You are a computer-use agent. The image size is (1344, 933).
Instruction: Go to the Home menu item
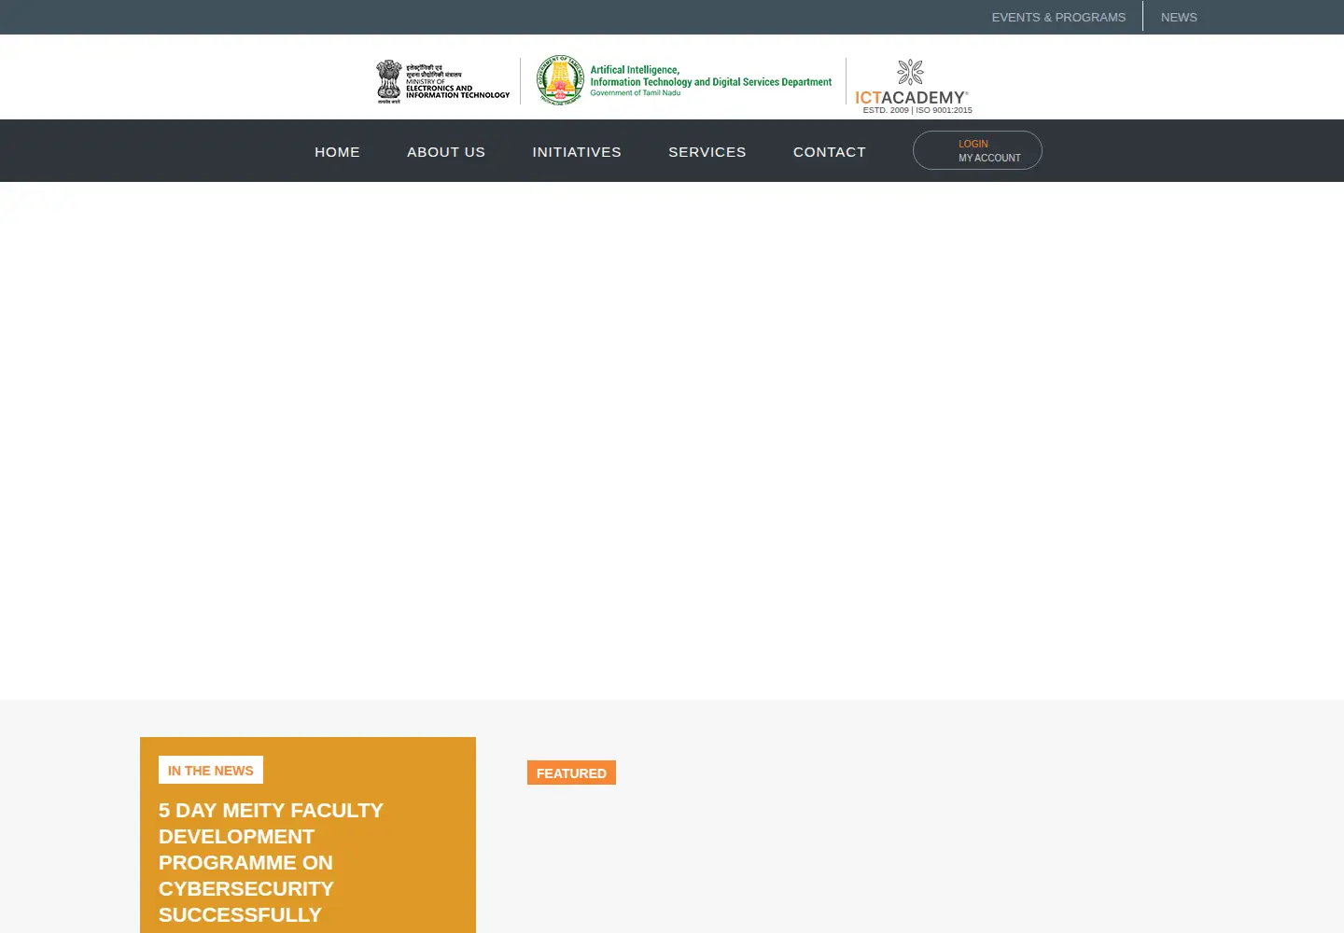point(337,152)
